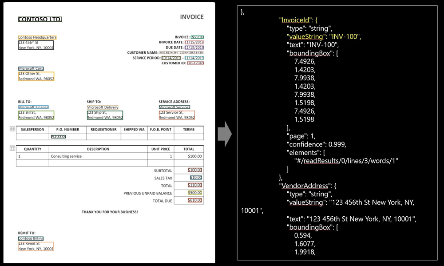444x266 pixels.
Task: Select the Microsoft Finance billing name
Action: (34, 107)
